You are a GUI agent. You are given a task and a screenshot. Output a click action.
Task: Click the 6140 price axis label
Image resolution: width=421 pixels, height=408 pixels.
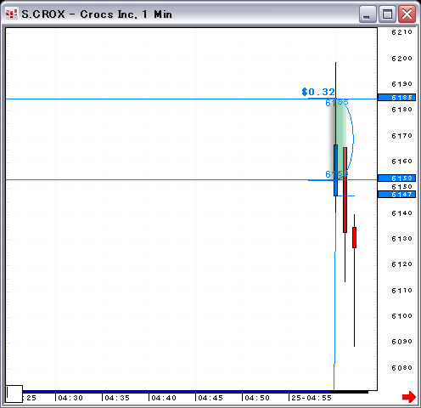[x=401, y=213]
